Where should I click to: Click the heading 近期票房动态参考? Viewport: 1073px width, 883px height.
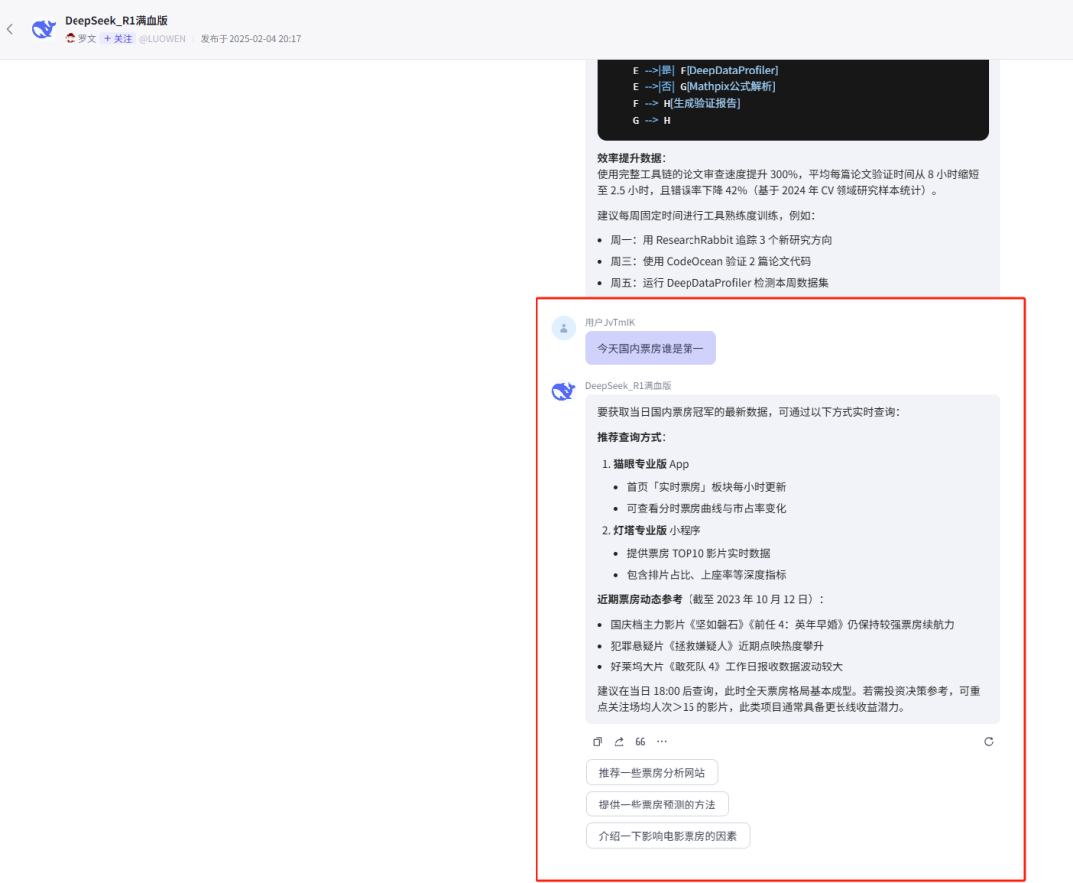[639, 599]
